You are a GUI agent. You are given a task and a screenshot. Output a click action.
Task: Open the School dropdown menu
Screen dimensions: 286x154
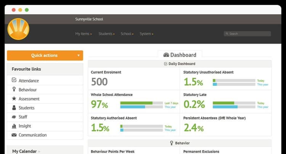127,34
